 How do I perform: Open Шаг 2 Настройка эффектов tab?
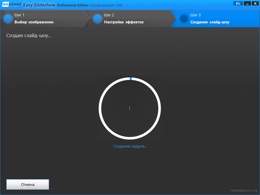pyautogui.click(x=130, y=19)
